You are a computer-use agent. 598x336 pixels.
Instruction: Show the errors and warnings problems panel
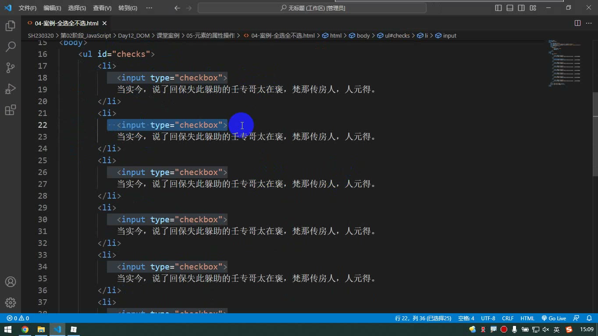(x=18, y=318)
